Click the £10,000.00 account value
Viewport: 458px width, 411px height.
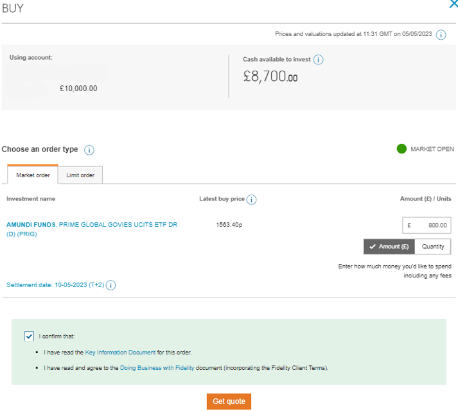78,89
